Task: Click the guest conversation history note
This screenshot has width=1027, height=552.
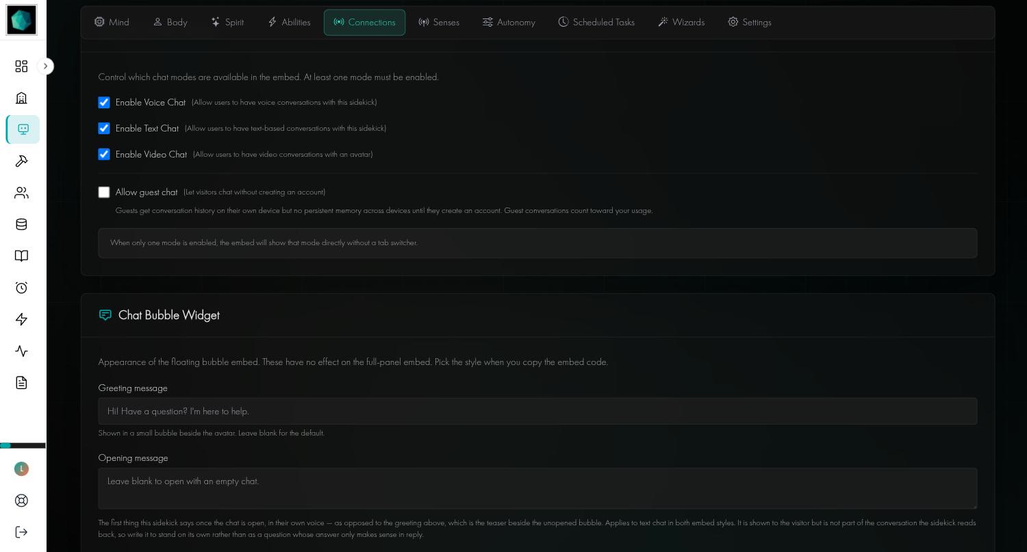Action: [384, 211]
